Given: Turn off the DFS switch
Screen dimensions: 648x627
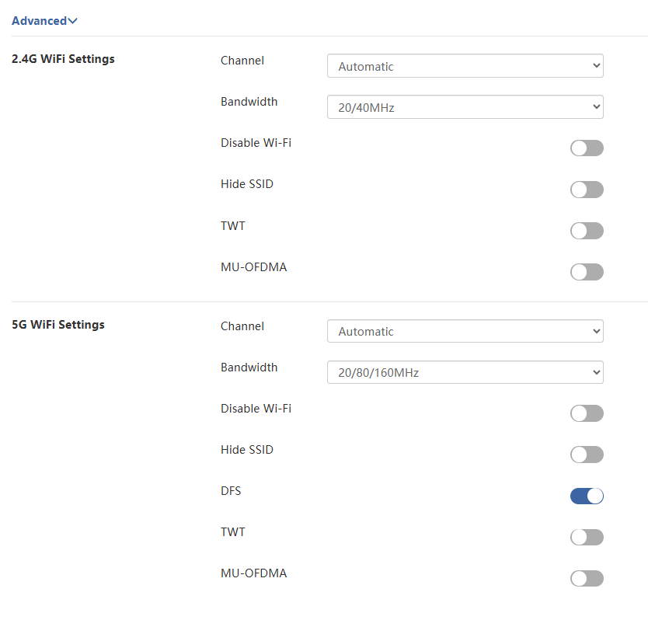Looking at the screenshot, I should pos(587,496).
